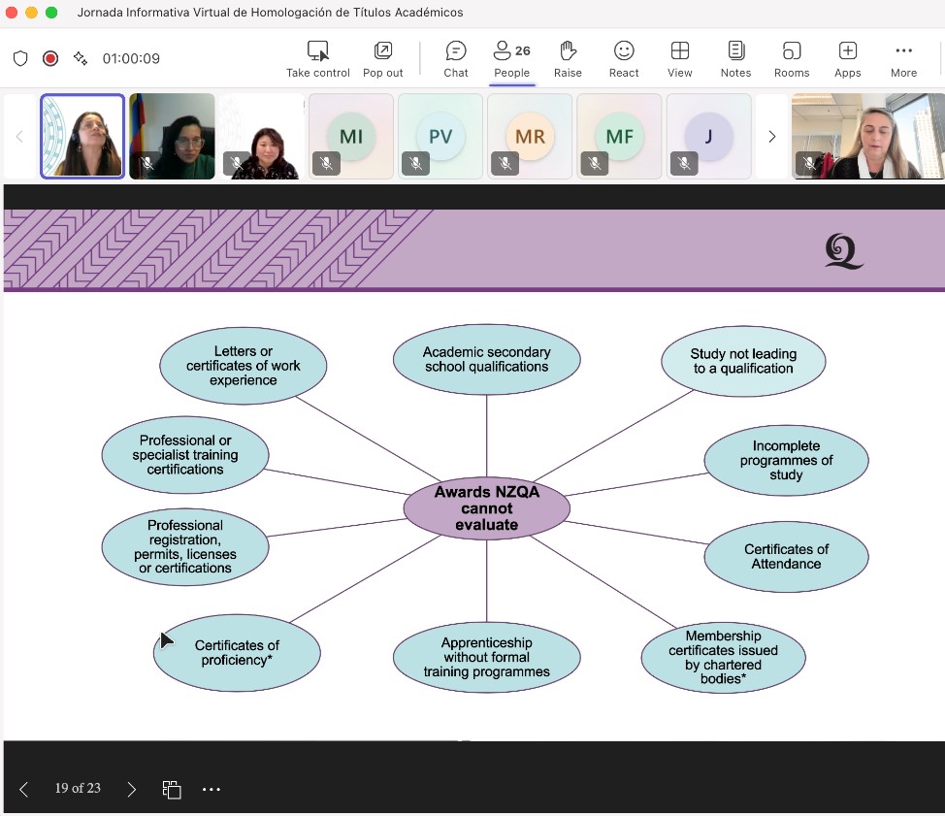
Task: Open the More actions menu
Action: click(904, 59)
